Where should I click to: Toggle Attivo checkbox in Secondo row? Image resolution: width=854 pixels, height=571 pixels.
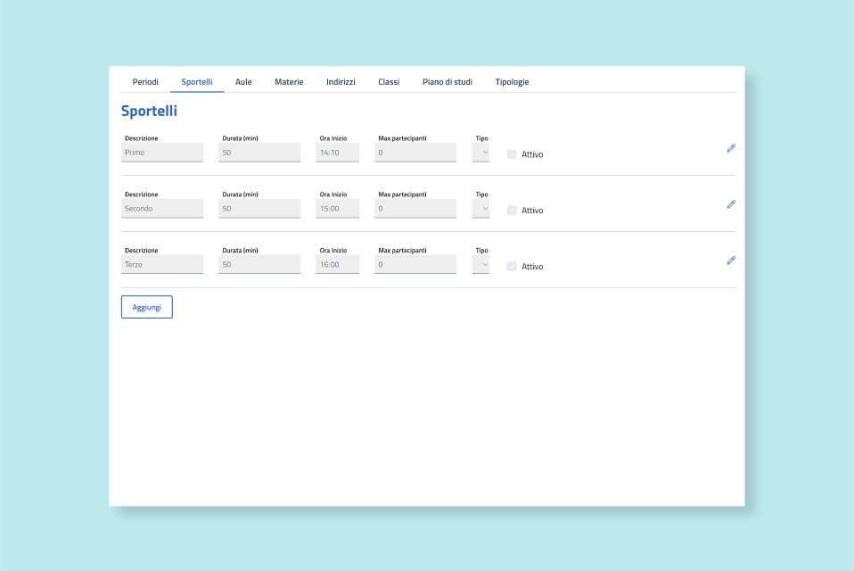point(512,211)
